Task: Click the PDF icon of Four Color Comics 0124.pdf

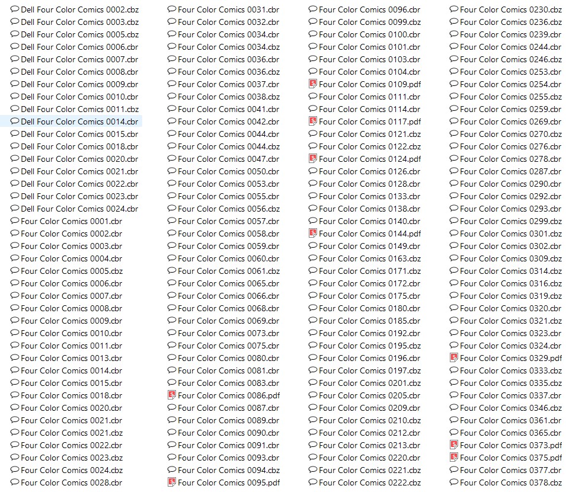Action: click(313, 158)
